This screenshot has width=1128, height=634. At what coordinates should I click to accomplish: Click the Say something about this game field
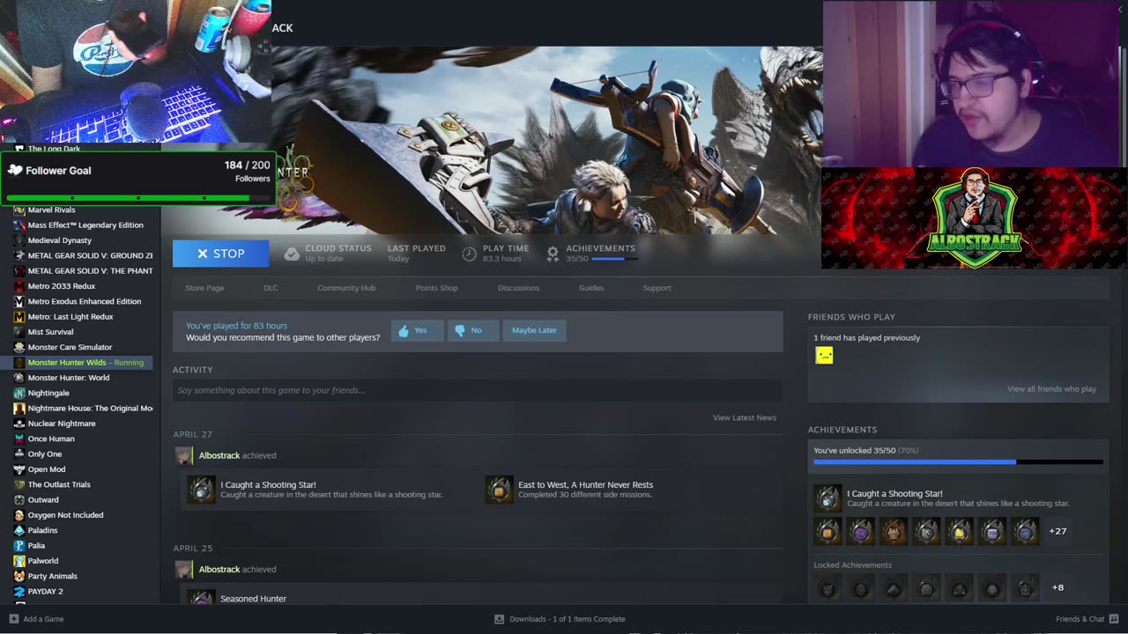coord(478,390)
